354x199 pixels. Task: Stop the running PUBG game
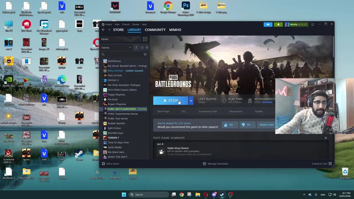(x=171, y=101)
